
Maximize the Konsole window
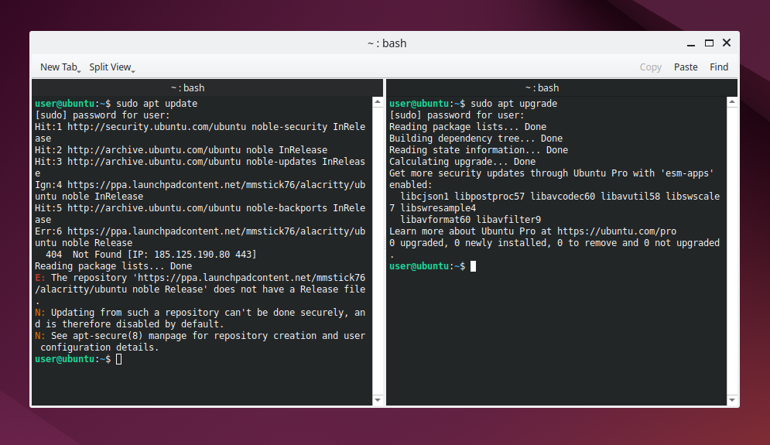(709, 43)
